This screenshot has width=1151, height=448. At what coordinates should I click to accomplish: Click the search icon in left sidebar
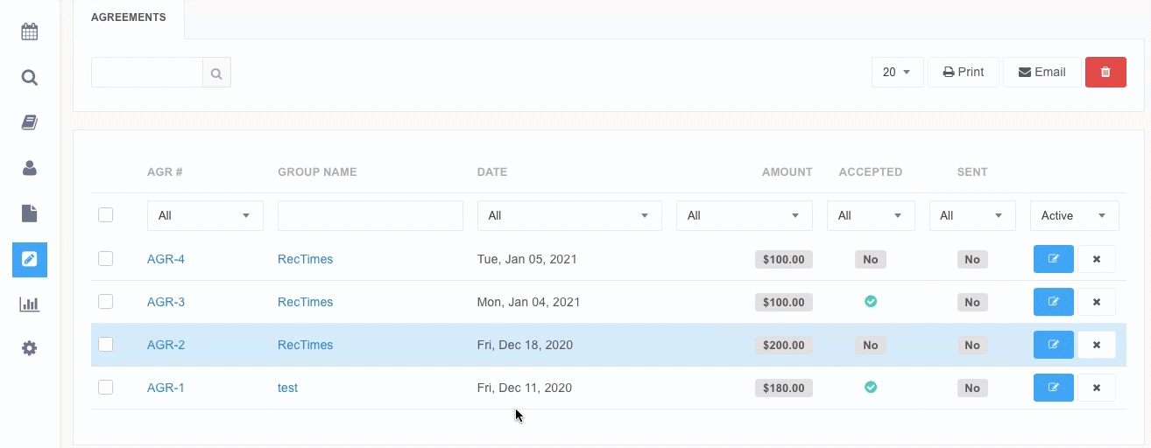(x=30, y=78)
